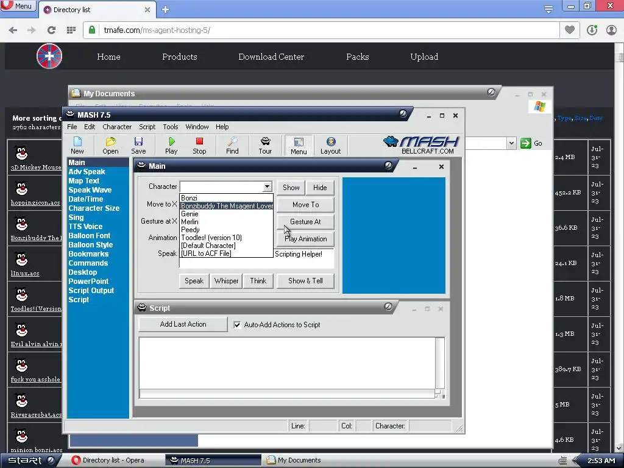The height and width of the screenshot is (468, 624).
Task: Open Find with the magnifier icon
Action: [232, 145]
